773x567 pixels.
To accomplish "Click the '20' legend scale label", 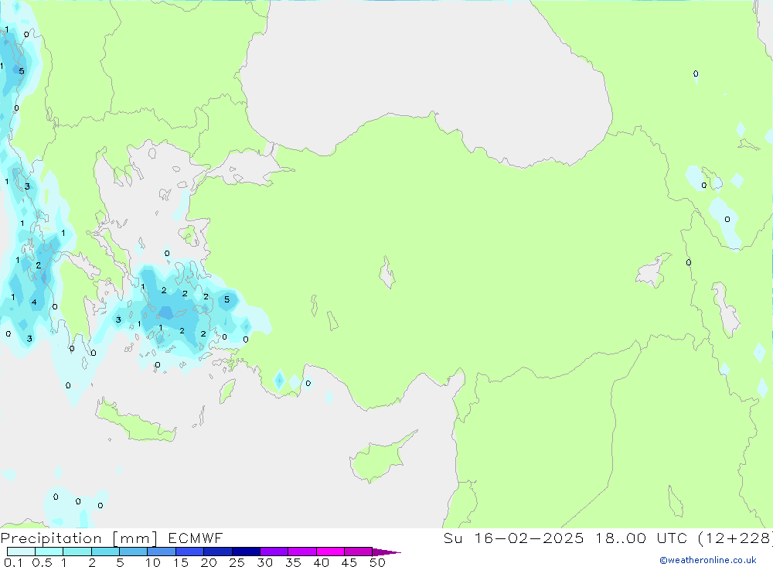I will click(x=209, y=562).
